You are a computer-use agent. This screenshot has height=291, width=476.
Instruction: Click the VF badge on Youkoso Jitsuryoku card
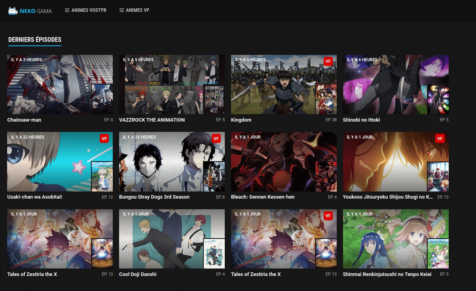[440, 138]
